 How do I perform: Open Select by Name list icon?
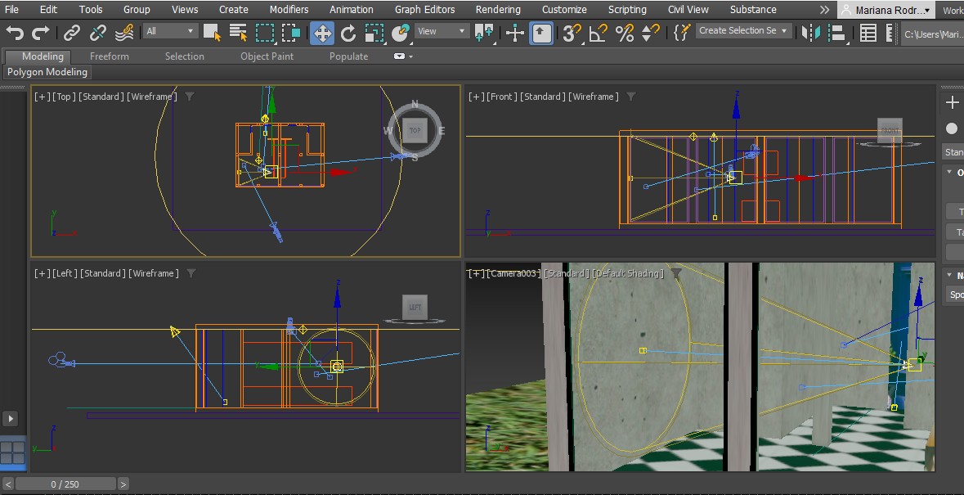point(238,33)
